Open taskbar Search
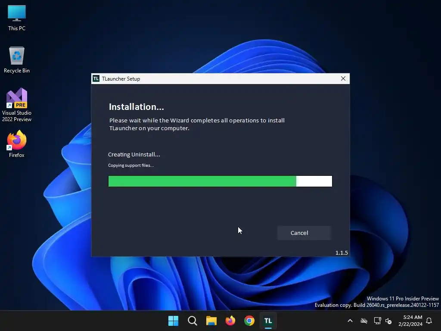Image resolution: width=441 pixels, height=331 pixels. coord(193,321)
